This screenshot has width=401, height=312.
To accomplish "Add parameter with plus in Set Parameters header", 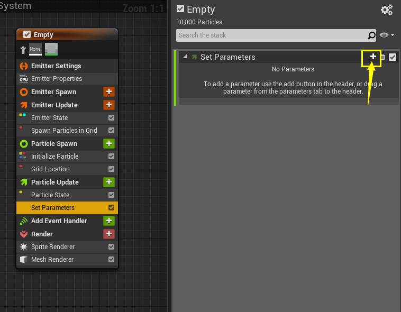I will click(x=373, y=57).
